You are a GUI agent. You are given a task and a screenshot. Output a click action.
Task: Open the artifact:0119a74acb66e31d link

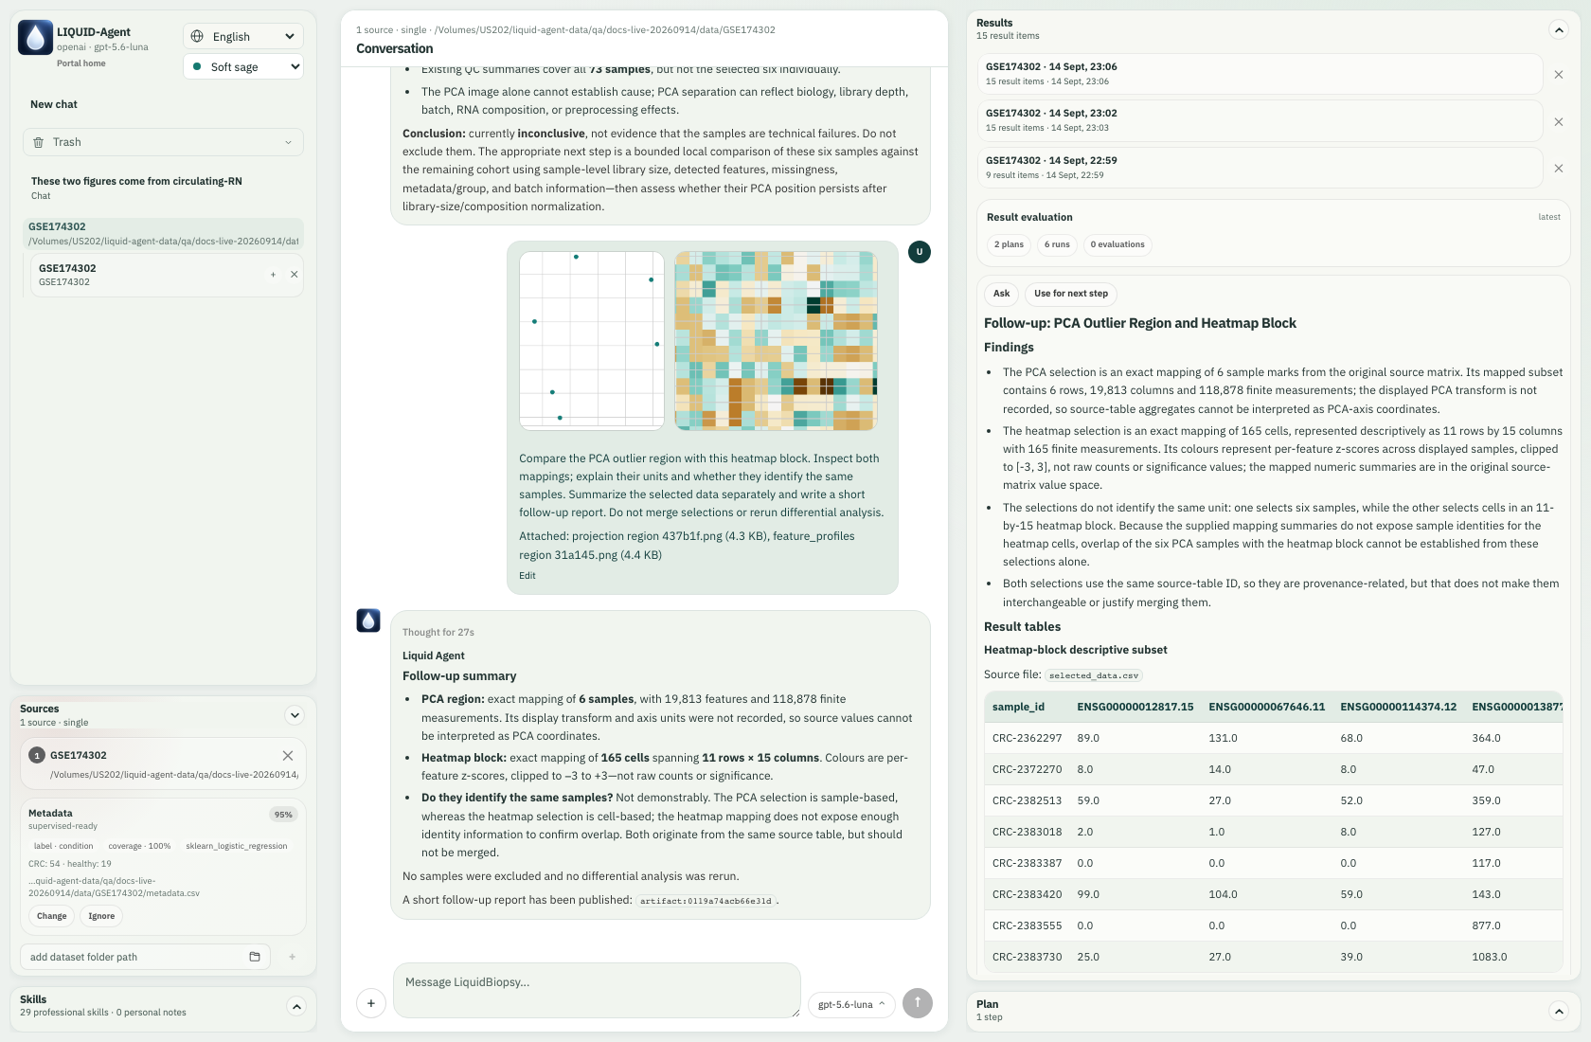tap(706, 901)
